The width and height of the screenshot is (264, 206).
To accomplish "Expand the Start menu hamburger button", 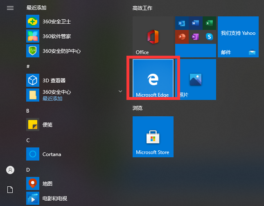I will coord(10,8).
